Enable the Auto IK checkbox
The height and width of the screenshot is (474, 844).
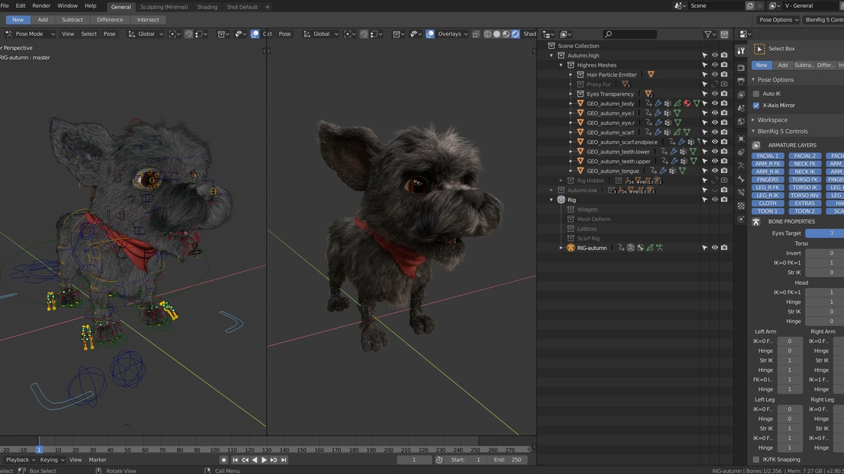[756, 94]
